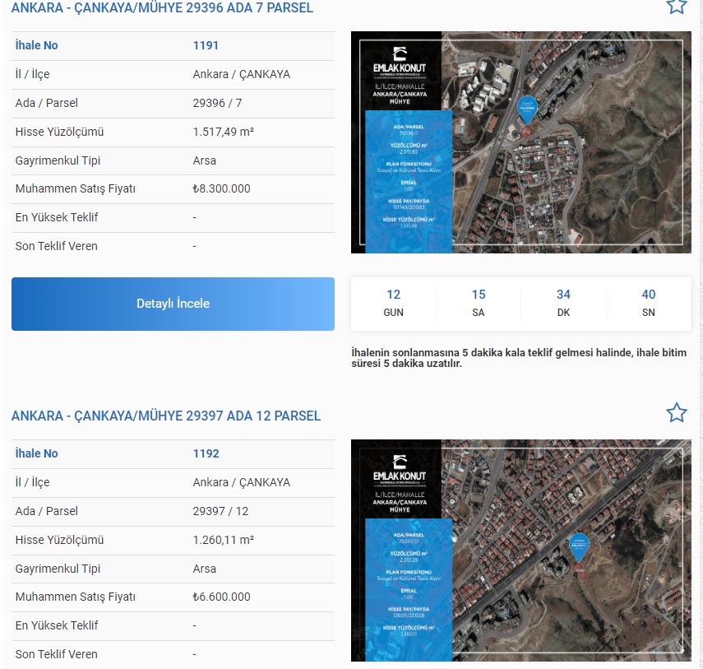The width and height of the screenshot is (703, 669).
Task: Open Ankara Çankaya/Mühye 29396 Ada 7 Parsel title
Action: [x=162, y=7]
